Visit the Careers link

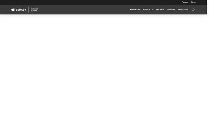point(185,2)
